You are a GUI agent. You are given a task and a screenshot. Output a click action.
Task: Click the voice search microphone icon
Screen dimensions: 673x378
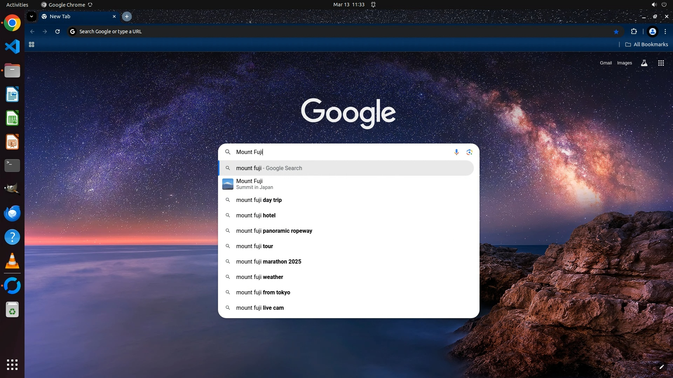(x=456, y=152)
